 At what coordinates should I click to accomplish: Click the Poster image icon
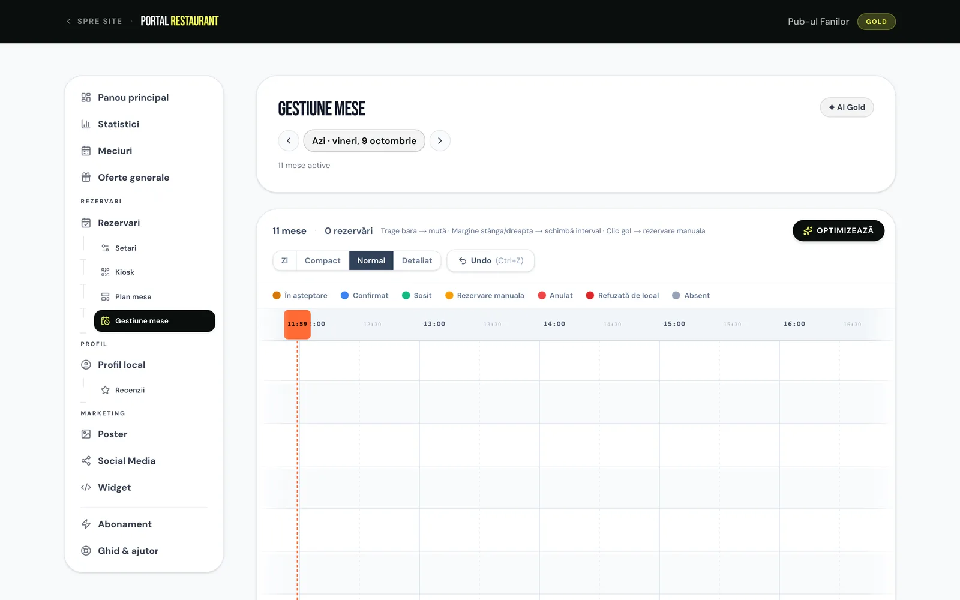pos(86,434)
